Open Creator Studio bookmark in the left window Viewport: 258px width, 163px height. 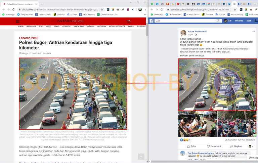43,14
